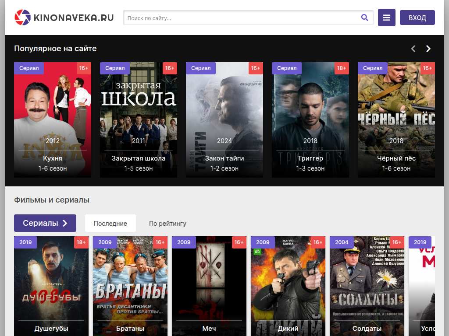Click the 16+ badge on the Душегубы poster
449x336 pixels.
coord(81,242)
